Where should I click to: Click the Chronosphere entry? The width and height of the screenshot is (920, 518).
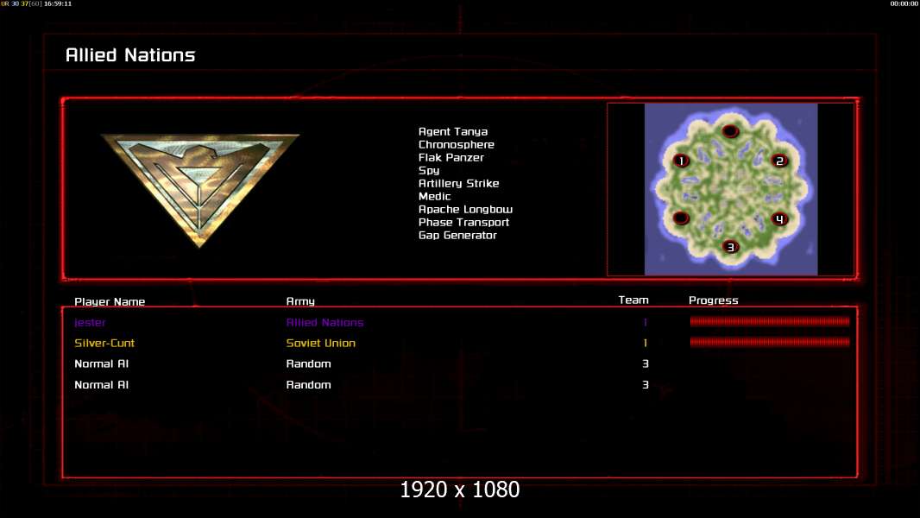point(456,144)
